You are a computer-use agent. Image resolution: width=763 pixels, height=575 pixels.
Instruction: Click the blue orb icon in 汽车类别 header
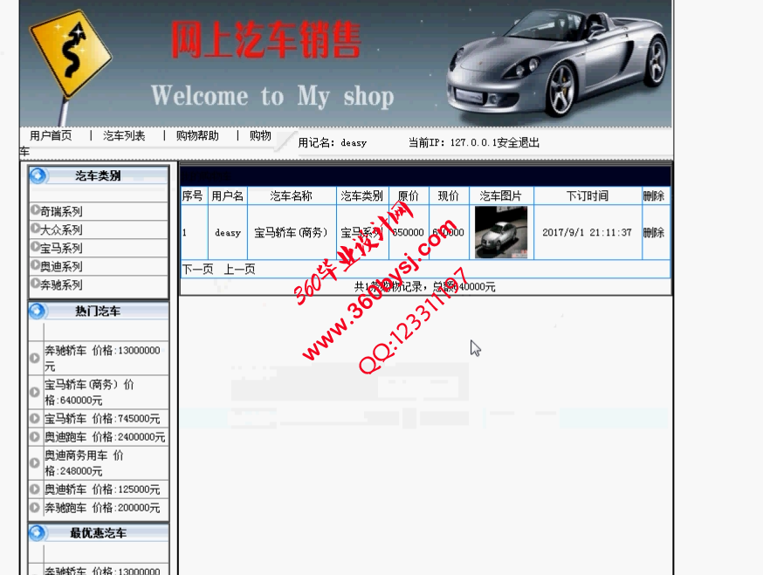point(38,175)
